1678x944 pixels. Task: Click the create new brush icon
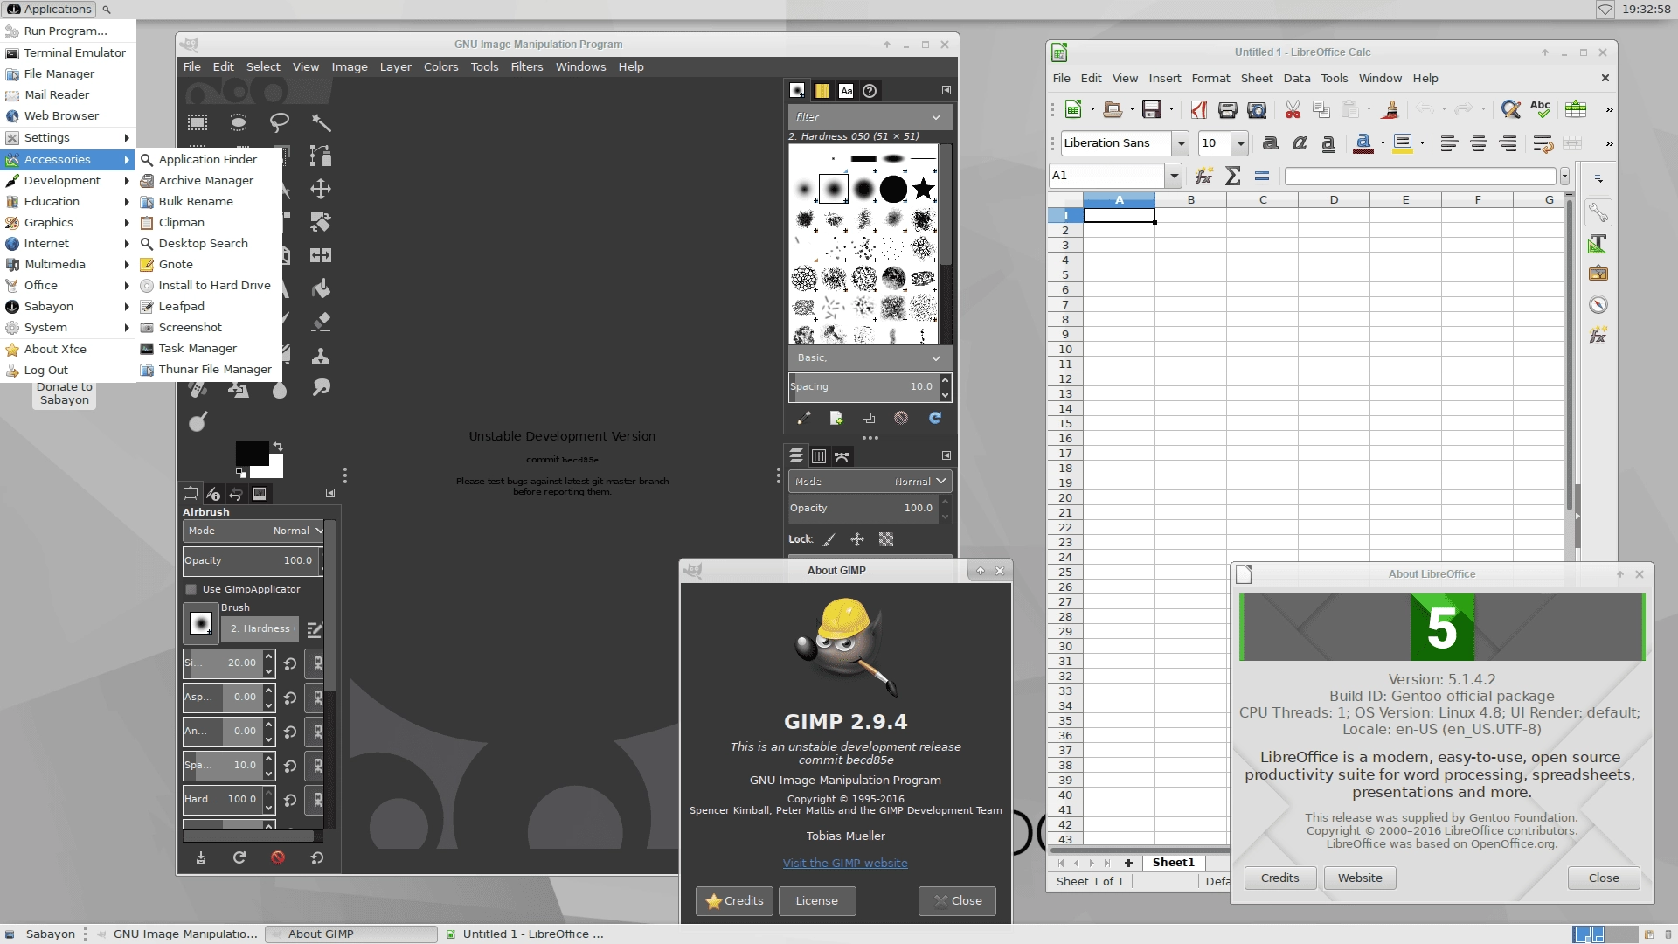pos(836,418)
